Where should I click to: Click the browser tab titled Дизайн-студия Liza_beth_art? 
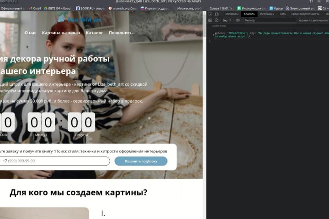tap(158, 1)
